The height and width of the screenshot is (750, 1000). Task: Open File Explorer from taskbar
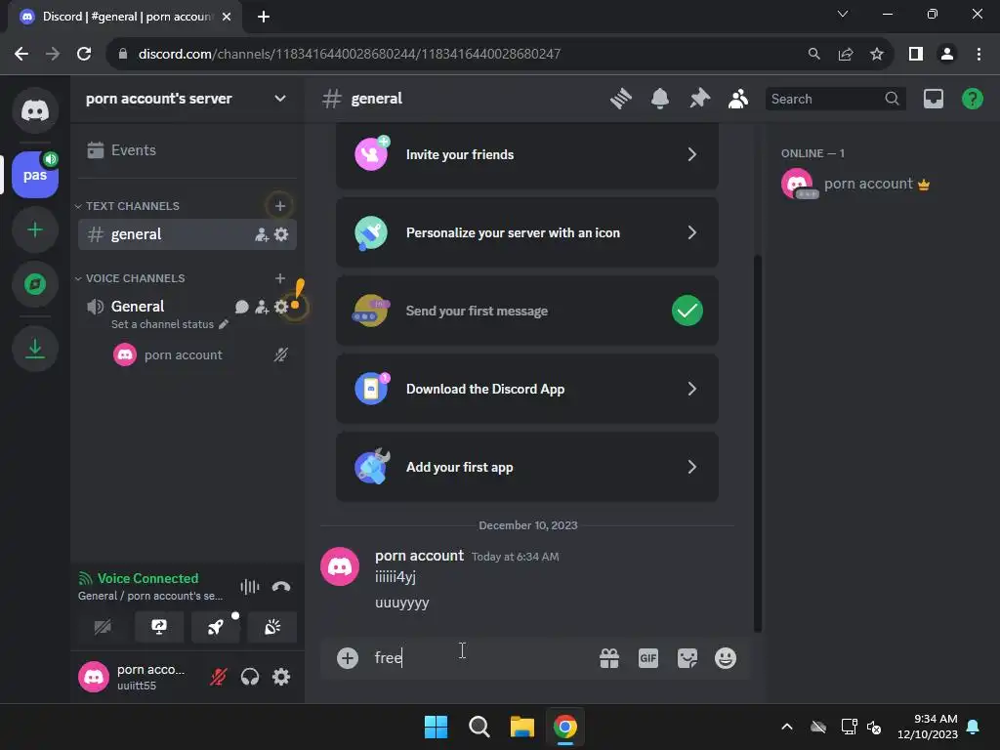(x=521, y=727)
